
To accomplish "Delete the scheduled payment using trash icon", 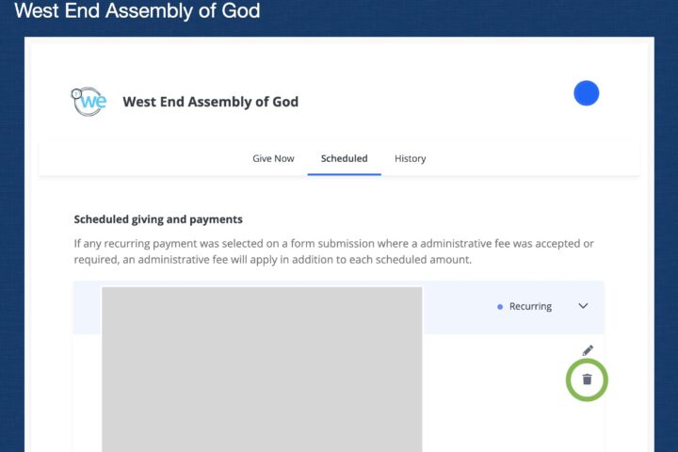I will [588, 379].
